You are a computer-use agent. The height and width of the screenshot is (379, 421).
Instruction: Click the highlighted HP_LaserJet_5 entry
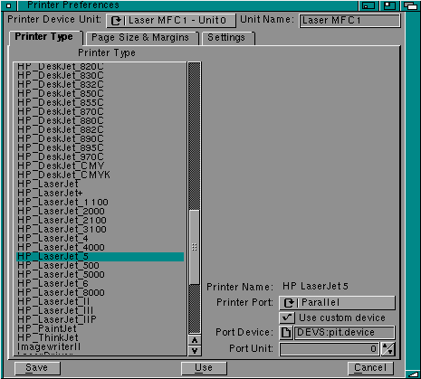coord(100,257)
